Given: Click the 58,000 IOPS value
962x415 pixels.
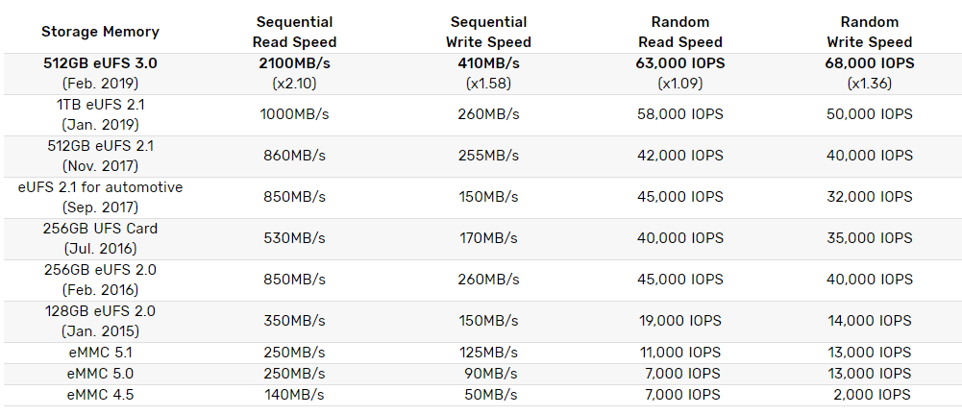Looking at the screenshot, I should (679, 114).
